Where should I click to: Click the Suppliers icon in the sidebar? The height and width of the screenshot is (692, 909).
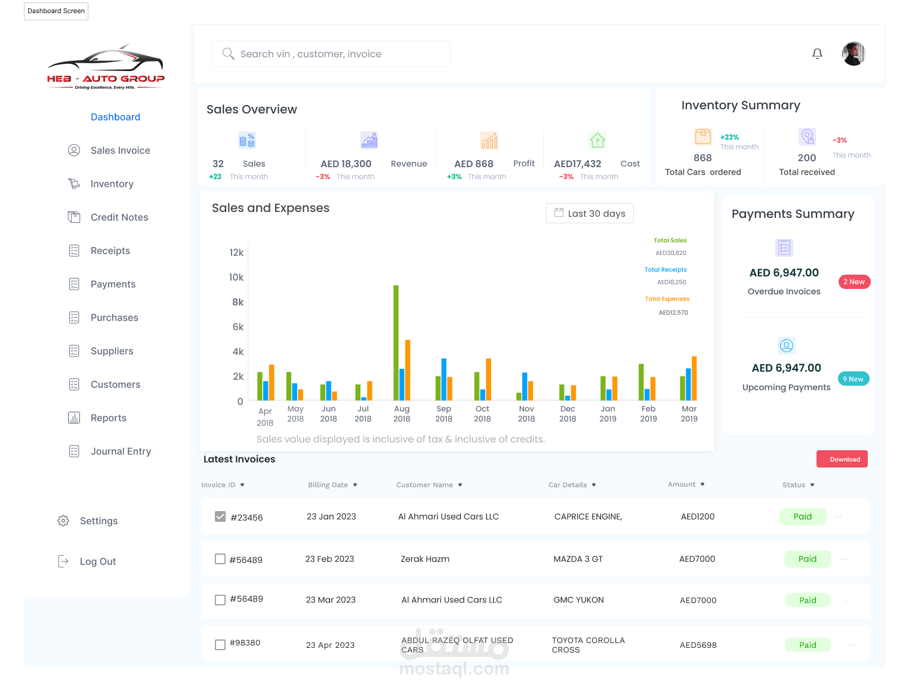[x=74, y=351]
